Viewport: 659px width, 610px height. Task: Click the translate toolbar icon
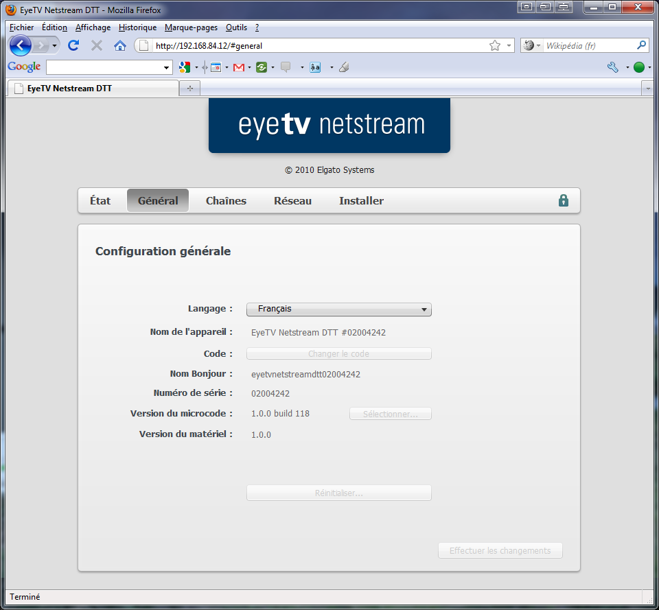(x=315, y=67)
